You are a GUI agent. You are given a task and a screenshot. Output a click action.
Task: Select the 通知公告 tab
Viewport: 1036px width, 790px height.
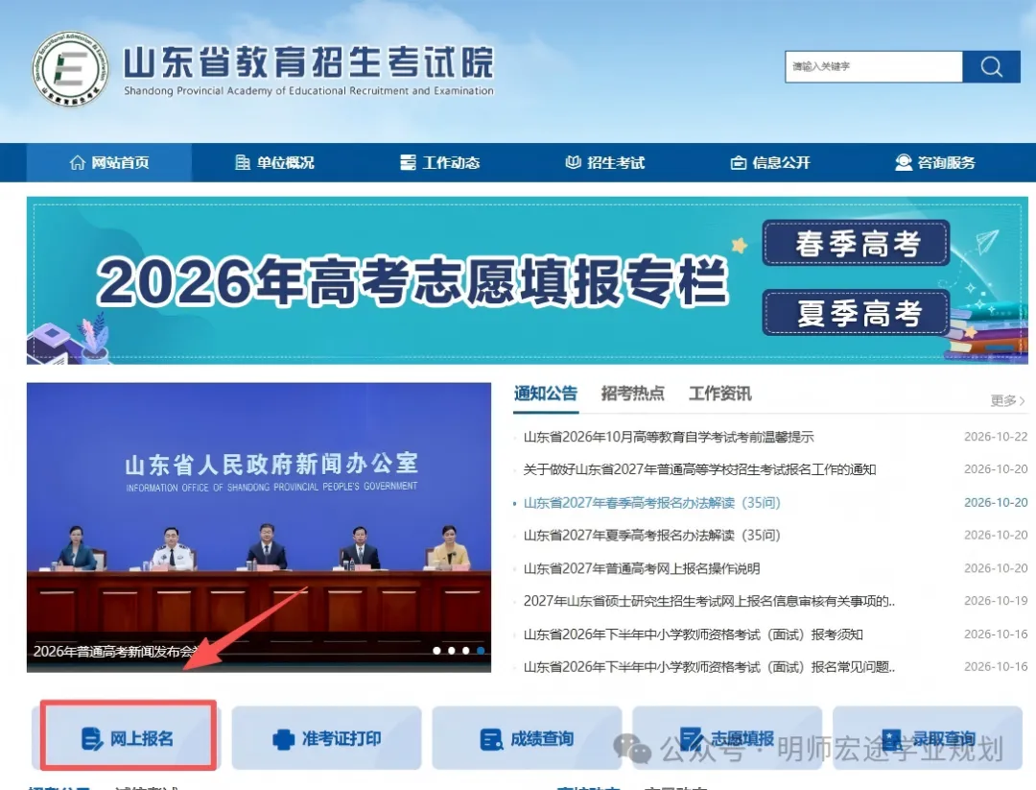pos(546,394)
